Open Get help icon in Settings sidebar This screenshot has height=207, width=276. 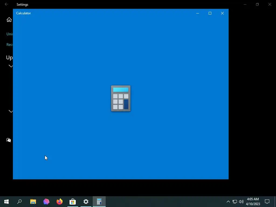click(x=9, y=140)
